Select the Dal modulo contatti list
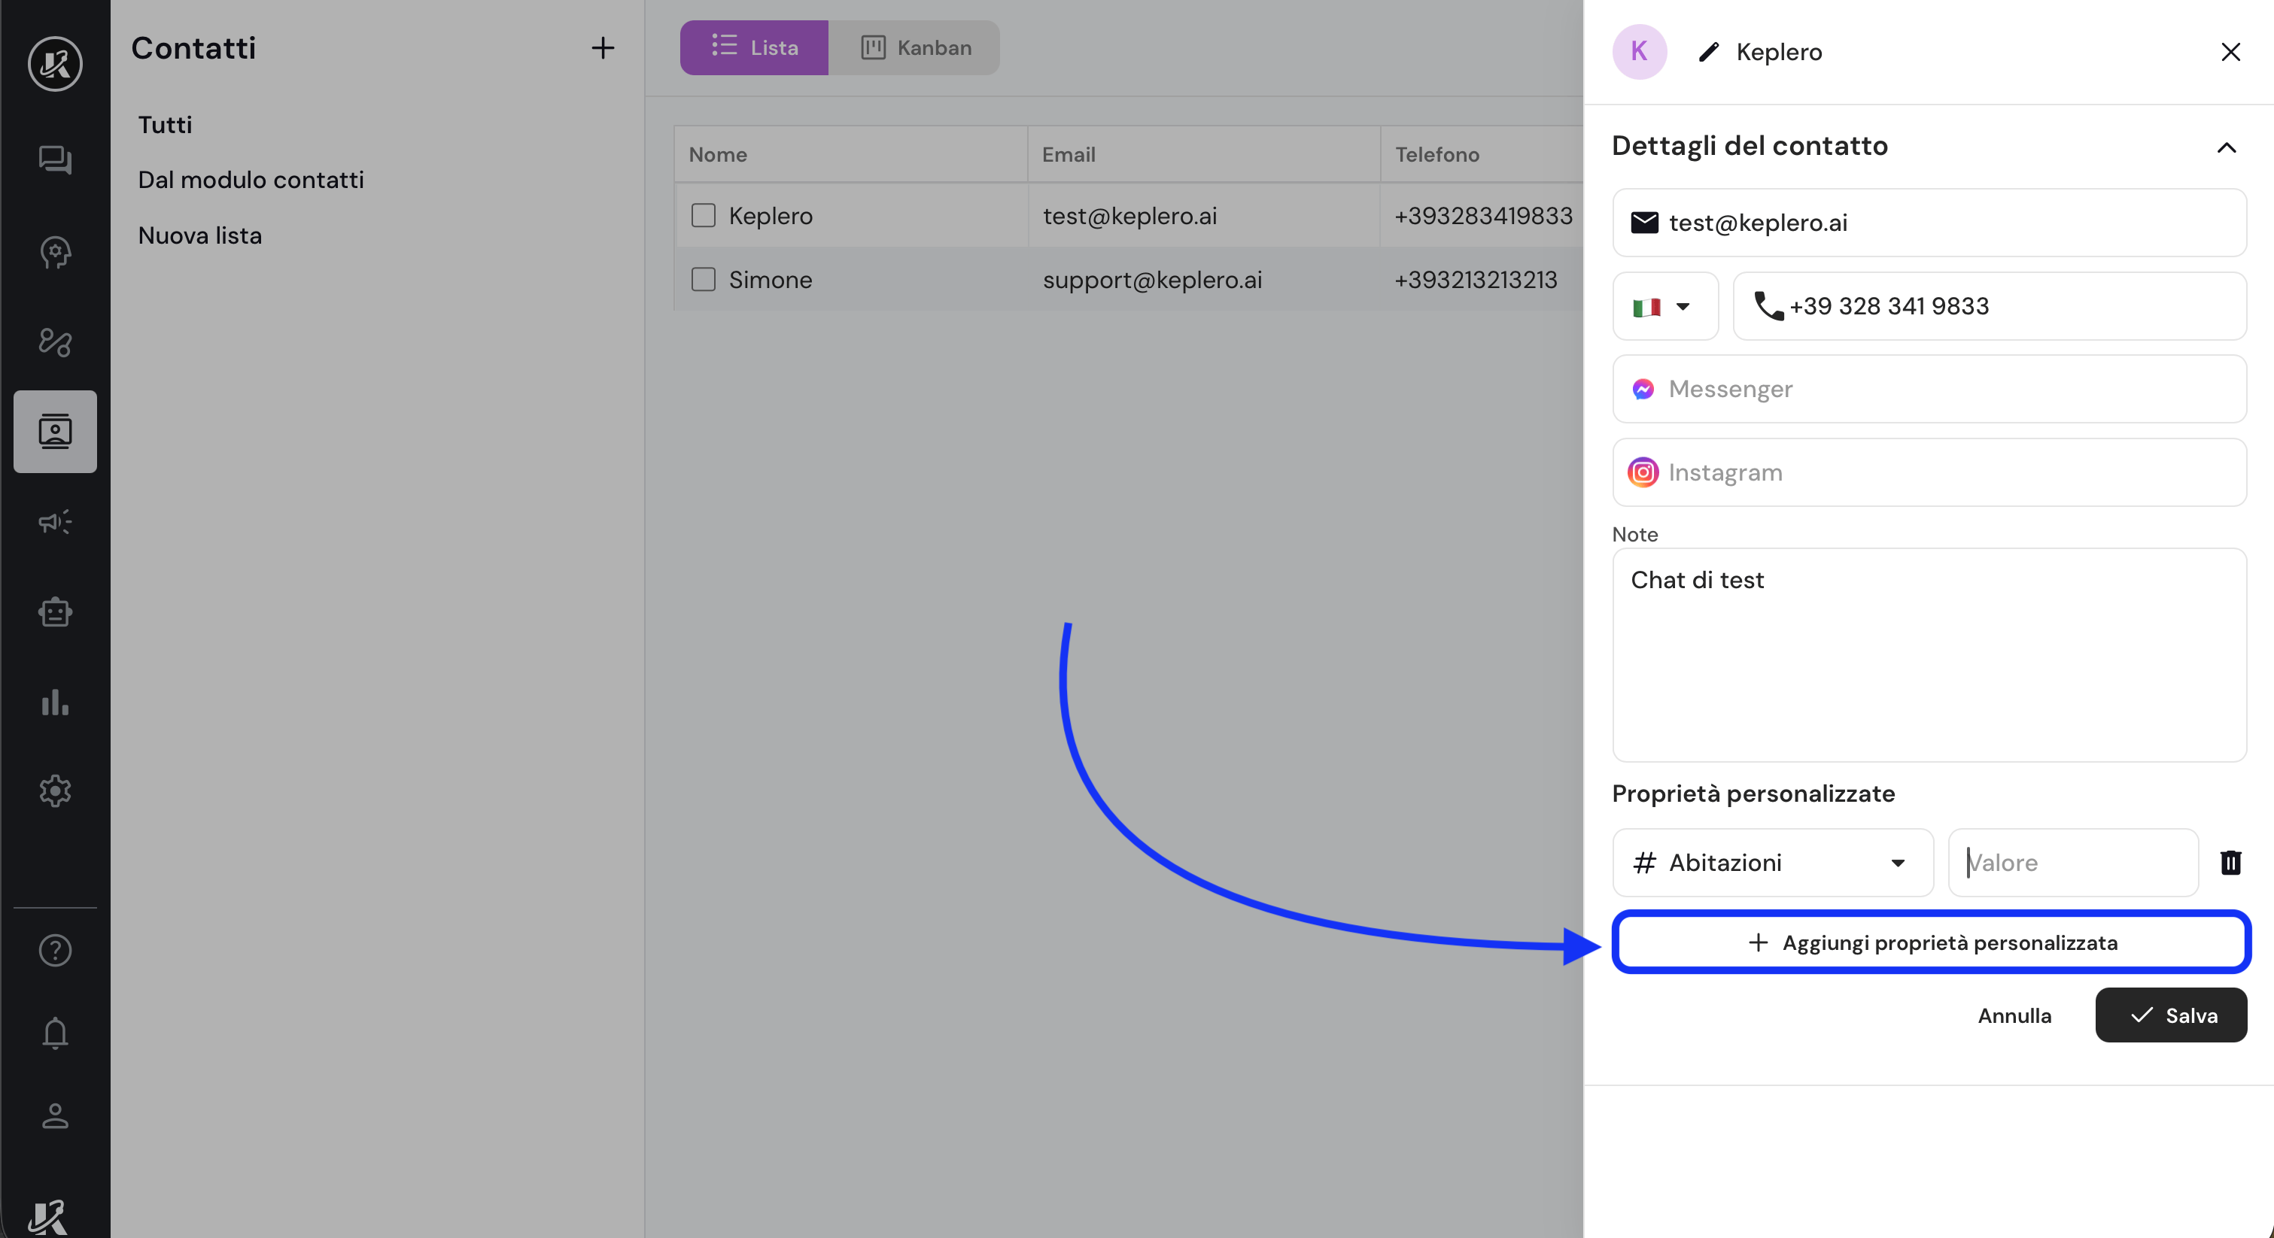Viewport: 2274px width, 1238px height. (251, 180)
